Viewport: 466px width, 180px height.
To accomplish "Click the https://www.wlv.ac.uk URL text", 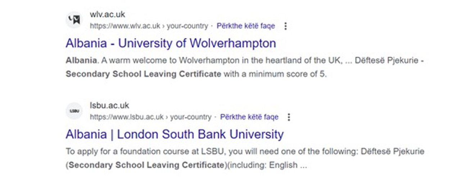I will pos(125,26).
